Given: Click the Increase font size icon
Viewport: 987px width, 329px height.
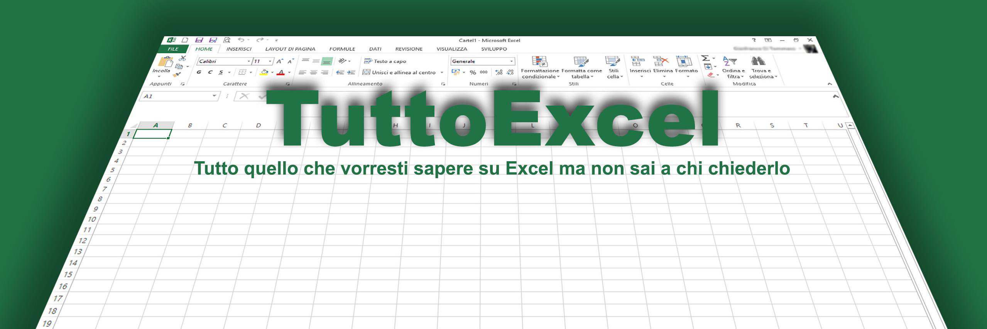Looking at the screenshot, I should 280,61.
